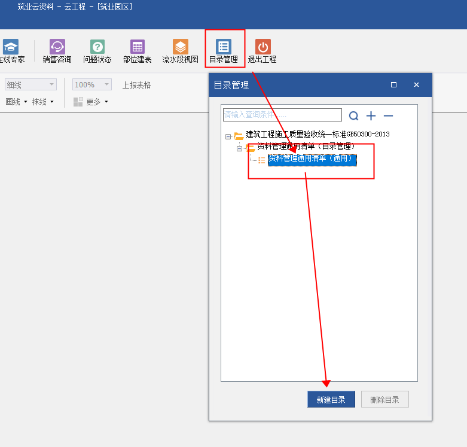Click 退出工程 to exit project
467x447 pixels.
[263, 51]
